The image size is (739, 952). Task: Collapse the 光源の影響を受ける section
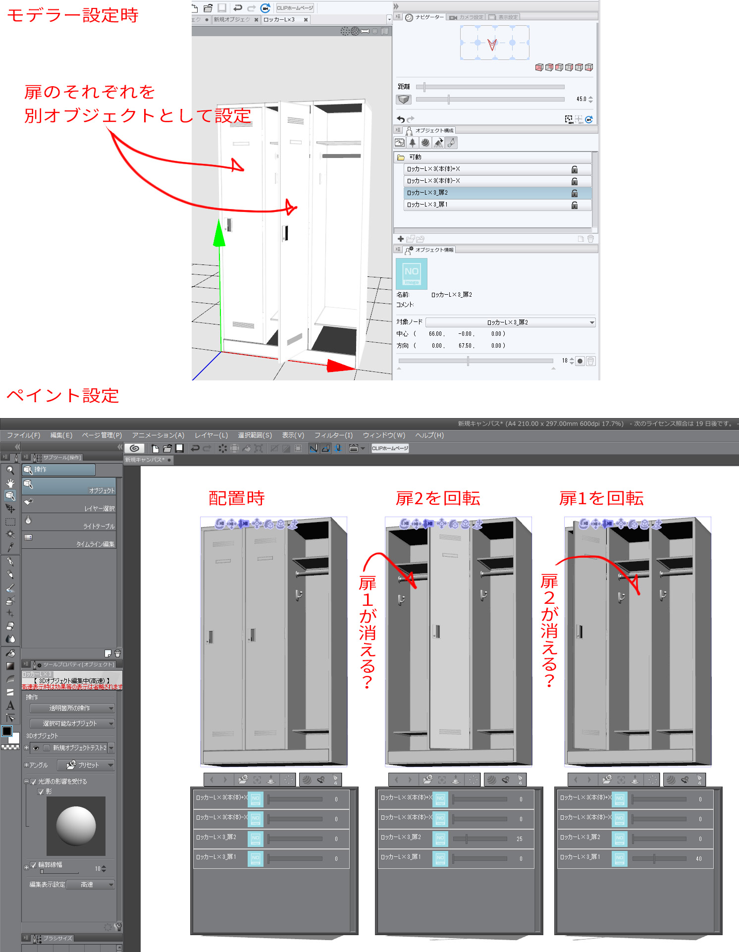[26, 782]
